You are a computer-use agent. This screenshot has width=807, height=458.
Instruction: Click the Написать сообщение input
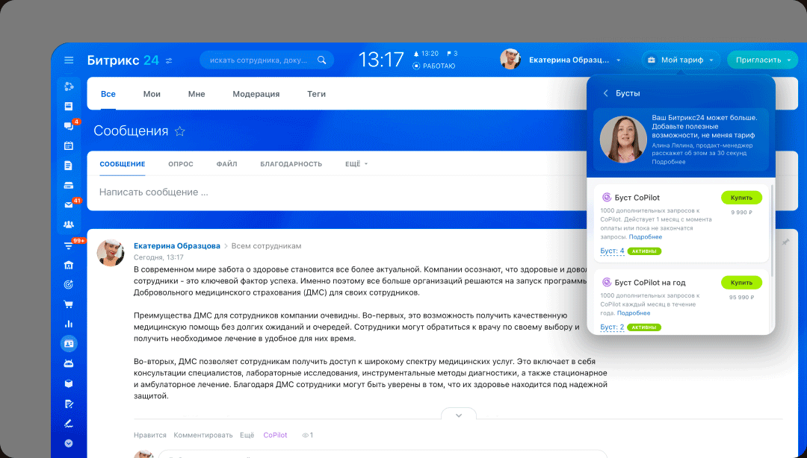coord(337,192)
